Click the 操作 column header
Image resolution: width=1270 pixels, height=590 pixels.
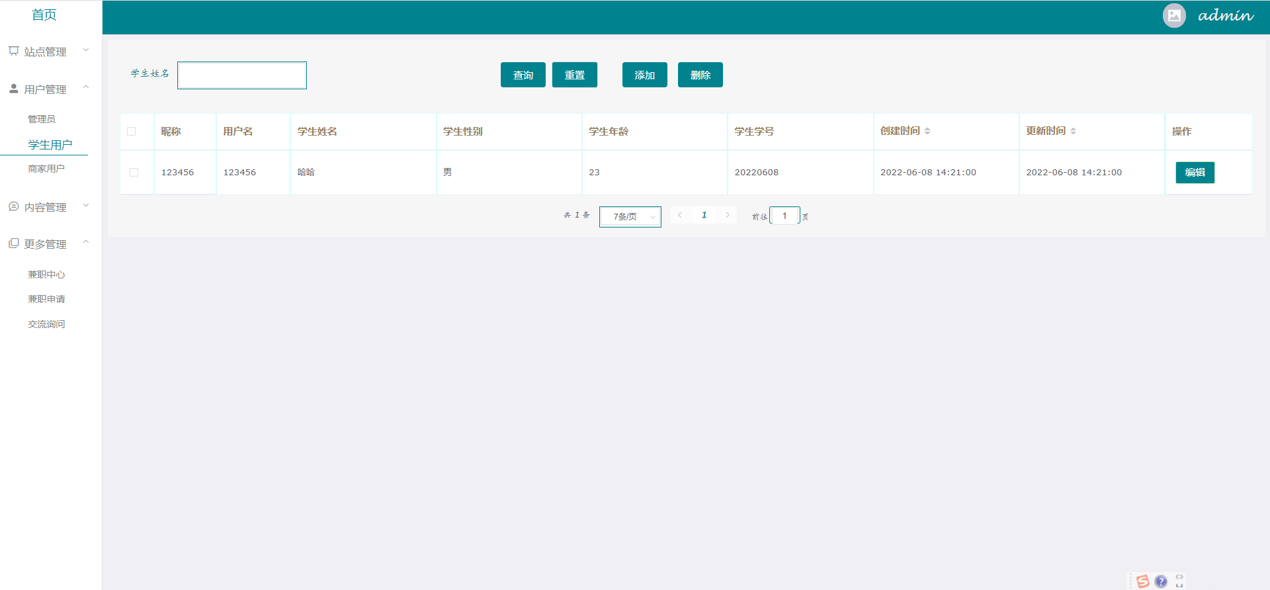tap(1182, 132)
